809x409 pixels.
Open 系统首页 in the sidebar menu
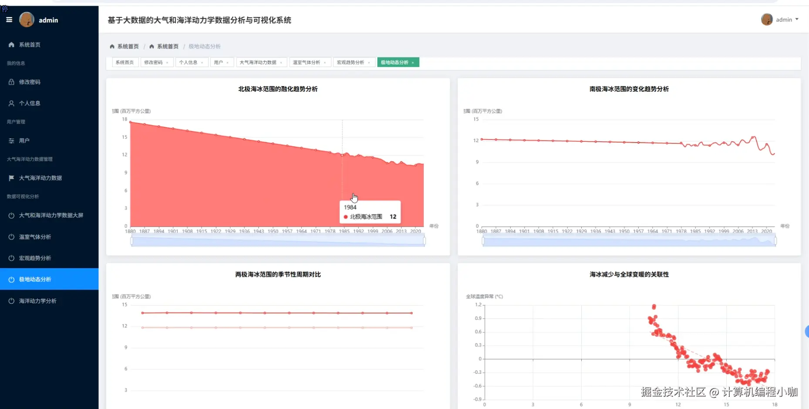49,45
